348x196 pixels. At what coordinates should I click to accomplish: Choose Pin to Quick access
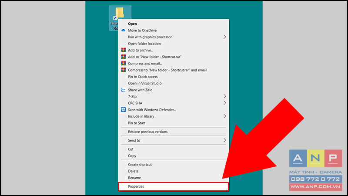point(173,77)
